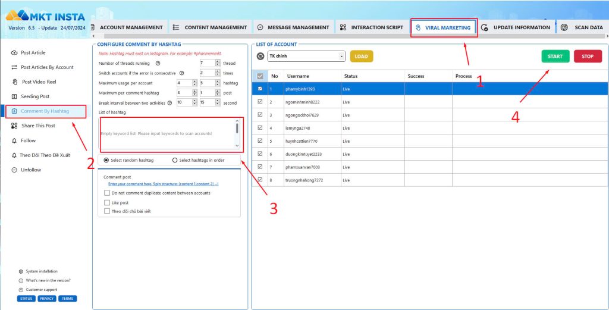Click help icon next to Number of threads running
This screenshot has width=609, height=310.
[x=158, y=63]
